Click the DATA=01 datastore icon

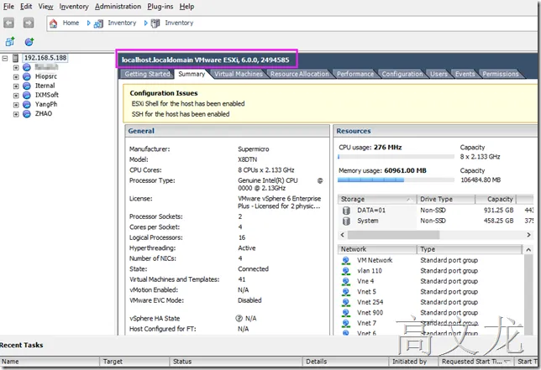(346, 210)
